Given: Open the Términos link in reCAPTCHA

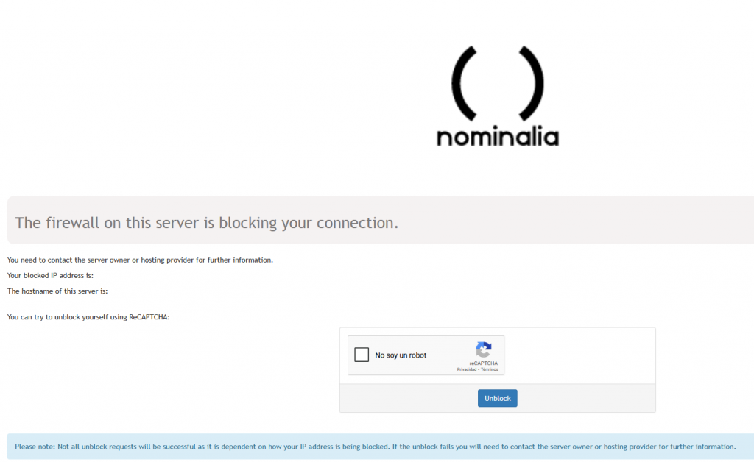Looking at the screenshot, I should point(490,369).
